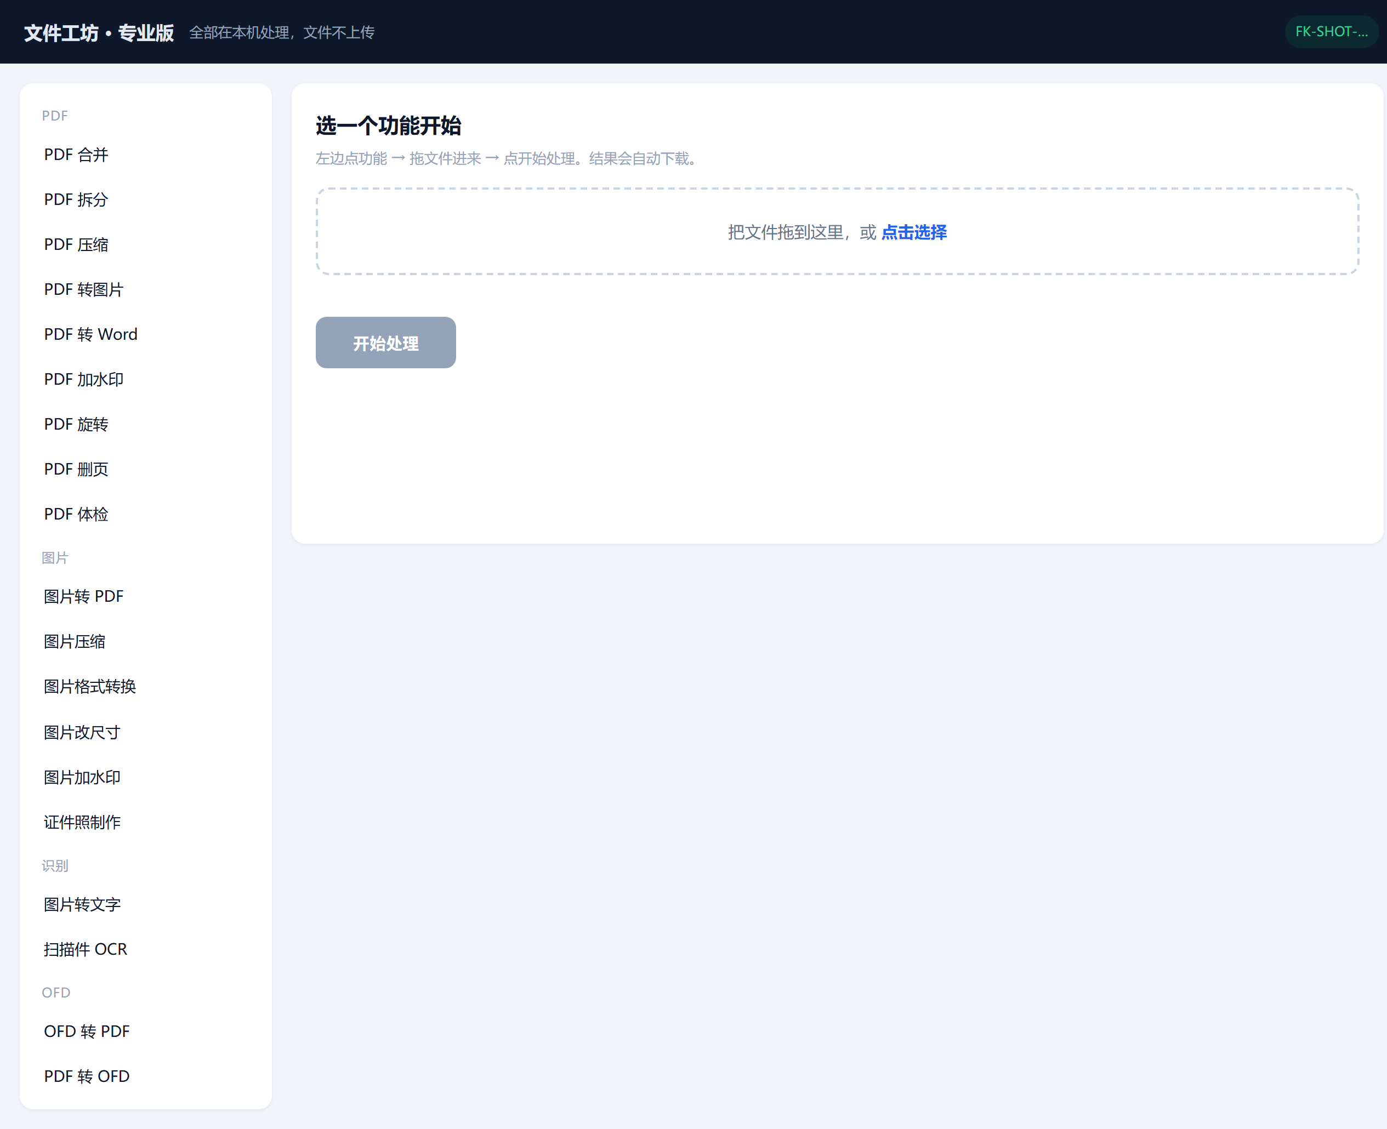Choose PDF 压缩 tool

pyautogui.click(x=146, y=244)
